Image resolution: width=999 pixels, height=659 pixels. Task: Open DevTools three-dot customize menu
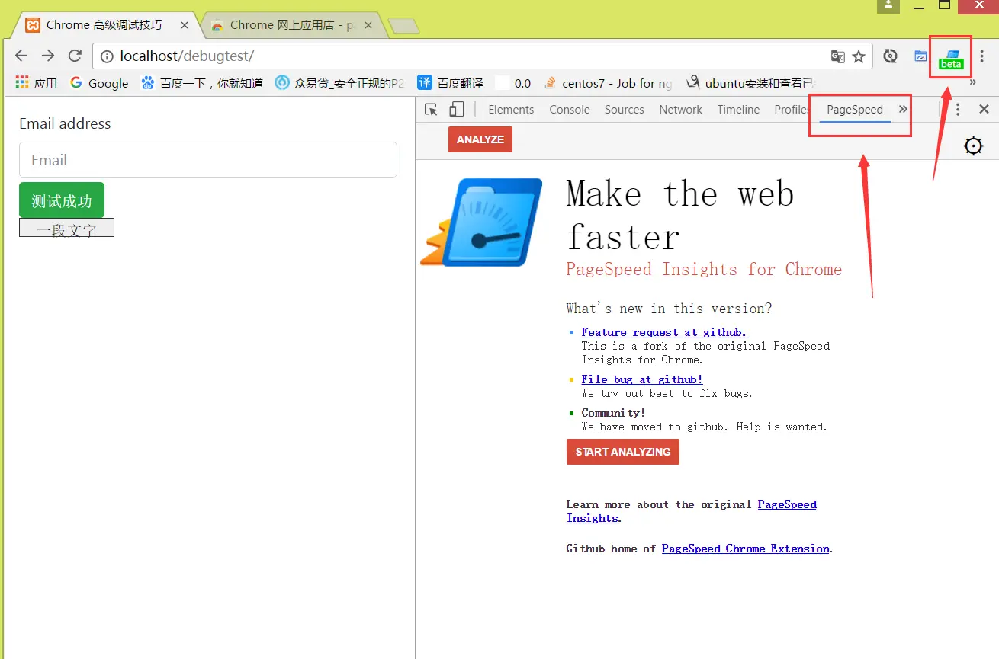[x=958, y=110]
